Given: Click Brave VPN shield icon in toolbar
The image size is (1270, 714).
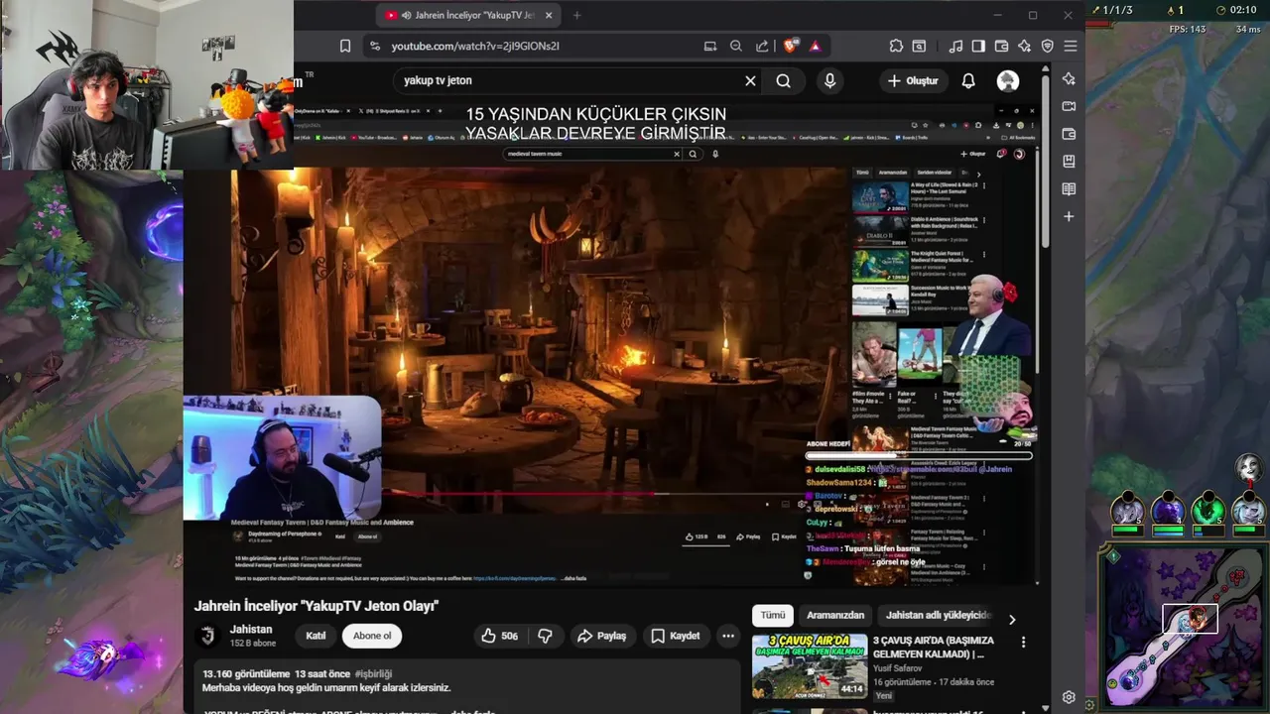Looking at the screenshot, I should coord(1047,46).
